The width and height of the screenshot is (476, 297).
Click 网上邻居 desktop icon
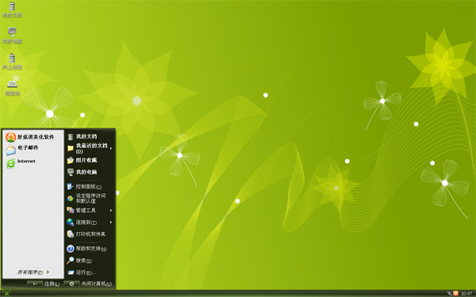pos(12,62)
